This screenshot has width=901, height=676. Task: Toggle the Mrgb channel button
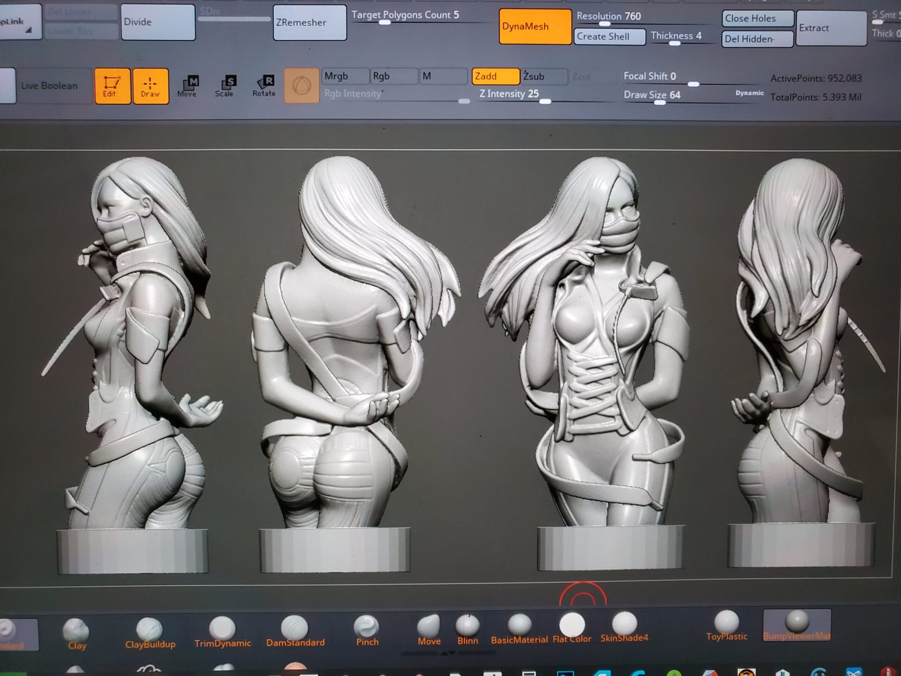(345, 76)
